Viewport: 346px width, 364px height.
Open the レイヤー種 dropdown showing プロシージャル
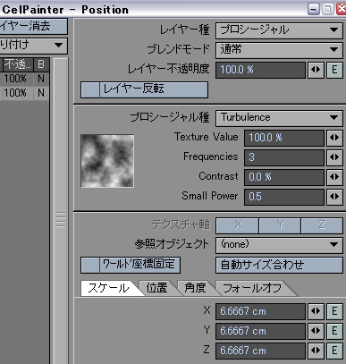coord(279,30)
